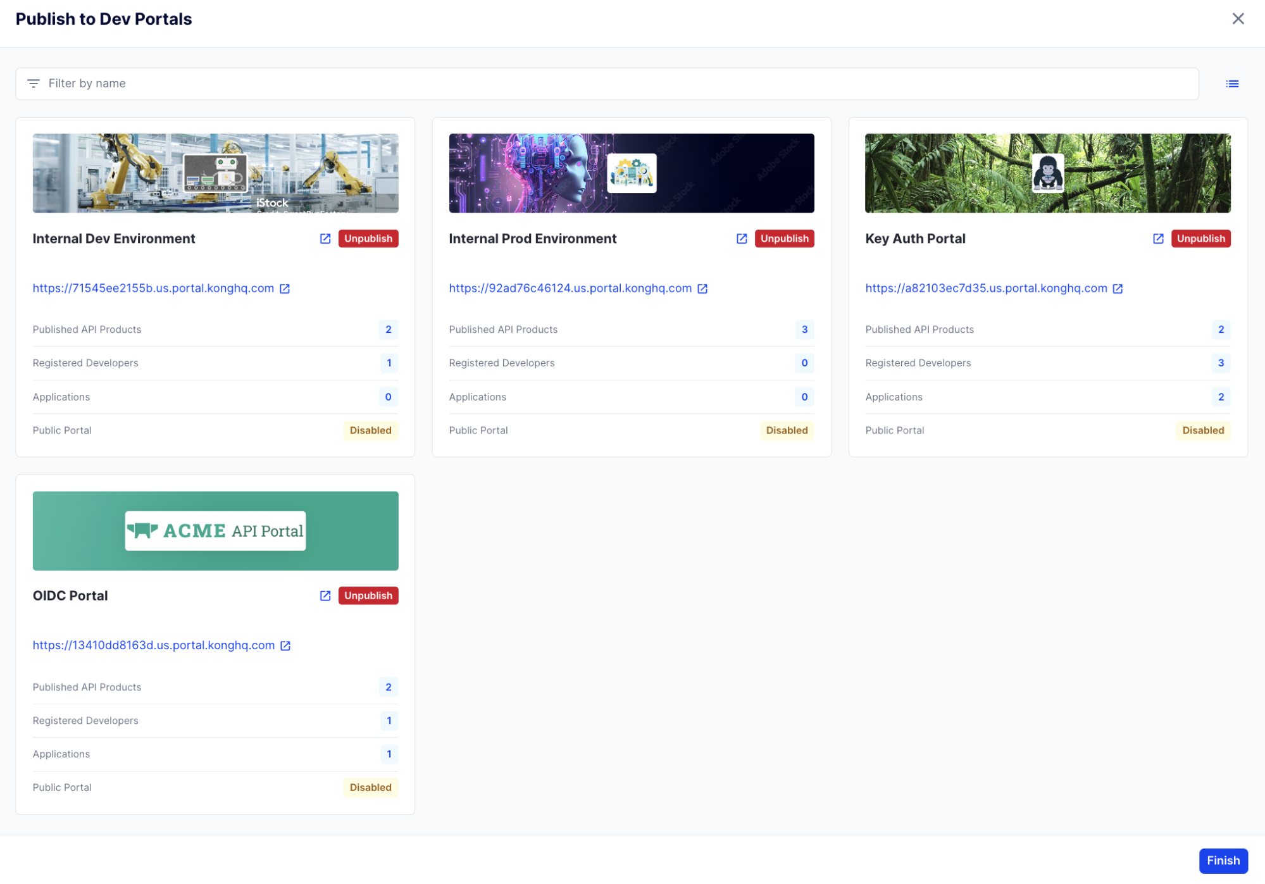
Task: Click external link icon after 13410dd8163d URL
Action: tap(285, 646)
